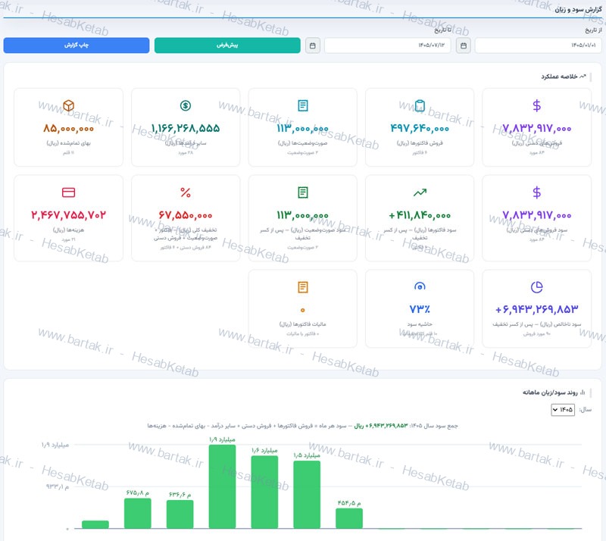
Task: Click the value ۴۹۷,۶۴۰,۰۰۰ on the فروش فاکتورها card
Action: click(x=420, y=128)
